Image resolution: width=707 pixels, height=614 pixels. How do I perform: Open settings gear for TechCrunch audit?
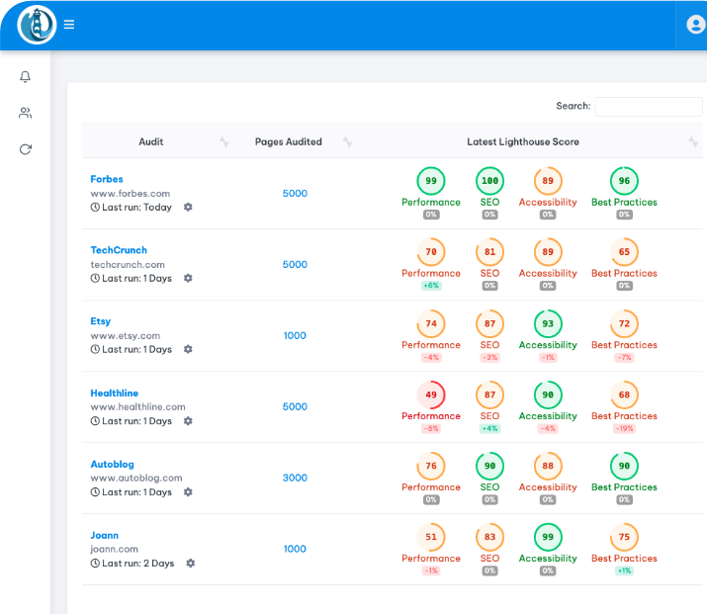pos(188,279)
